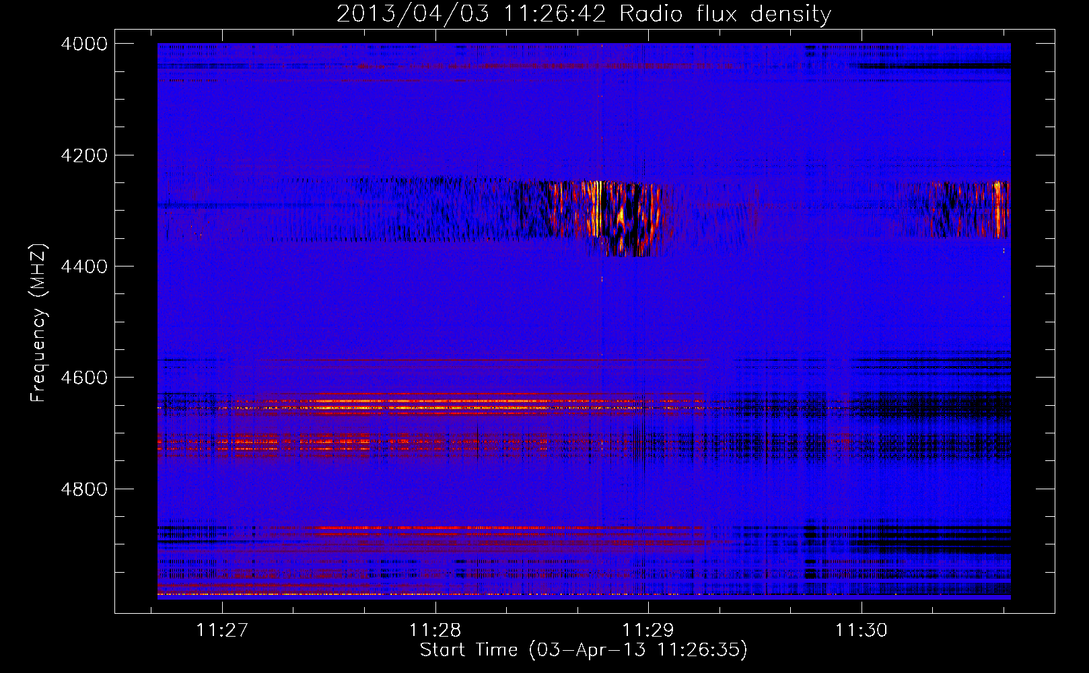The height and width of the screenshot is (673, 1089).
Task: Click the plot title "2013/04/03 11:26:42 Radio flux density"
Action: 584,13
